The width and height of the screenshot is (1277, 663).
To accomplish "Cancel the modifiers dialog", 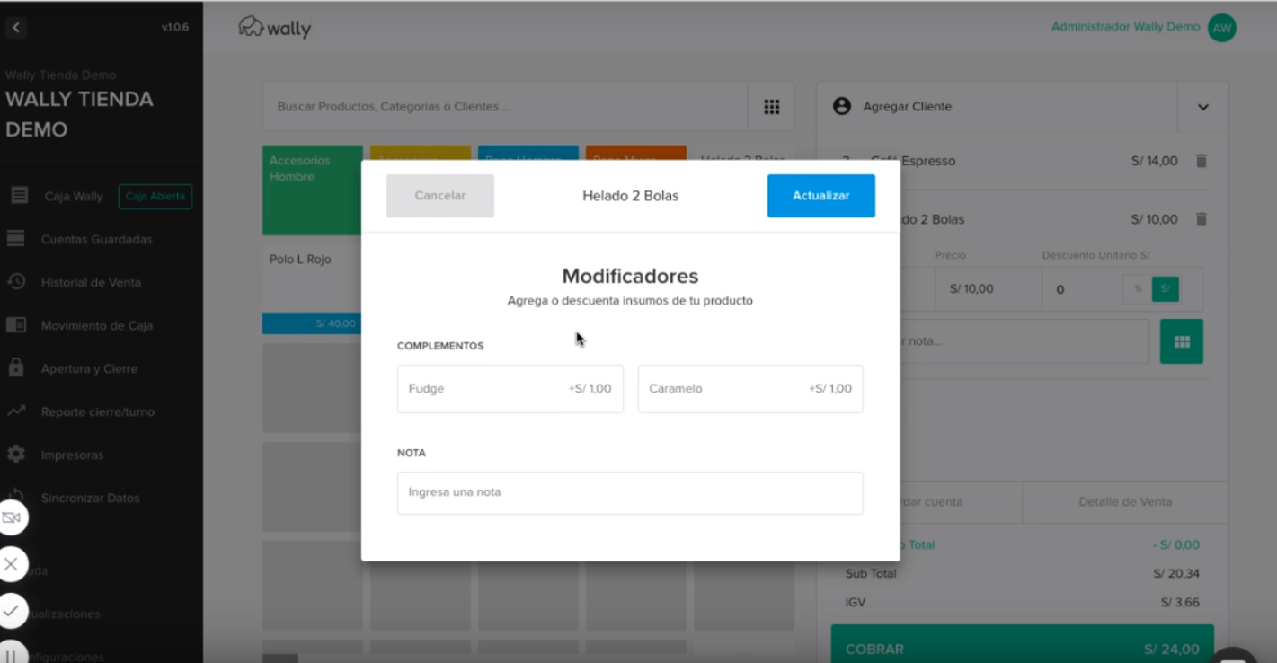I will (439, 196).
